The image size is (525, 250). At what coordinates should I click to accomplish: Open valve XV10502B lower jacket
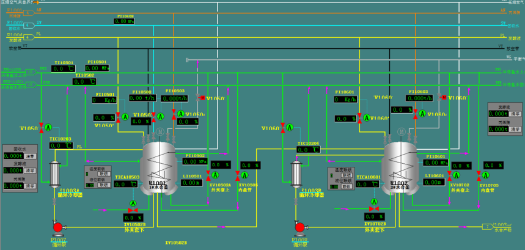point(133,210)
